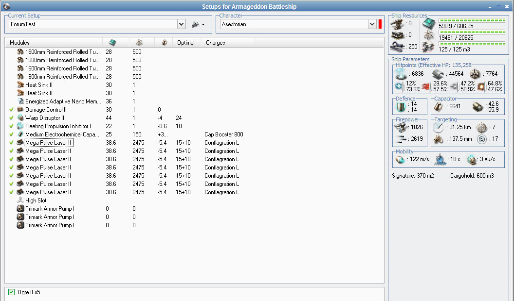The image size is (514, 301).
Task: Click the targeting range icon
Action: click(438, 127)
